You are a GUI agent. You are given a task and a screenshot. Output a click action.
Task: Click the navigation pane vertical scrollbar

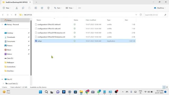[x=31, y=48]
